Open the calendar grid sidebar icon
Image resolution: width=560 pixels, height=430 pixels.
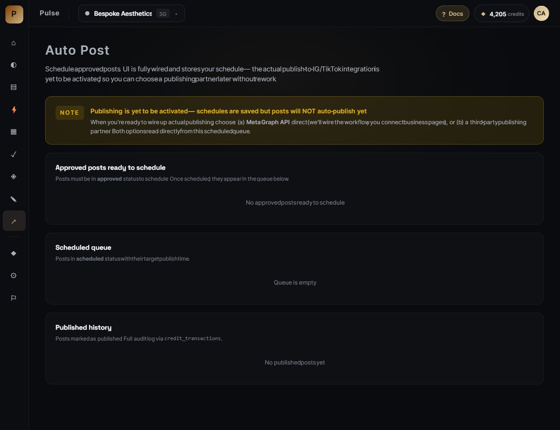[14, 132]
